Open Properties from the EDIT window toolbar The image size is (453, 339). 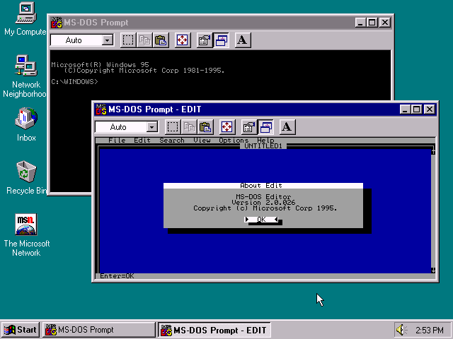point(248,127)
